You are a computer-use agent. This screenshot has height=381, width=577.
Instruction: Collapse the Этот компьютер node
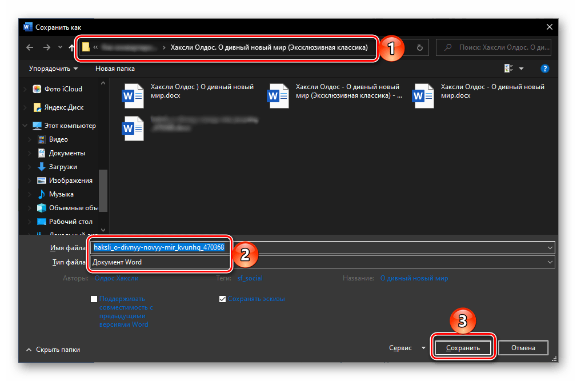coord(25,126)
